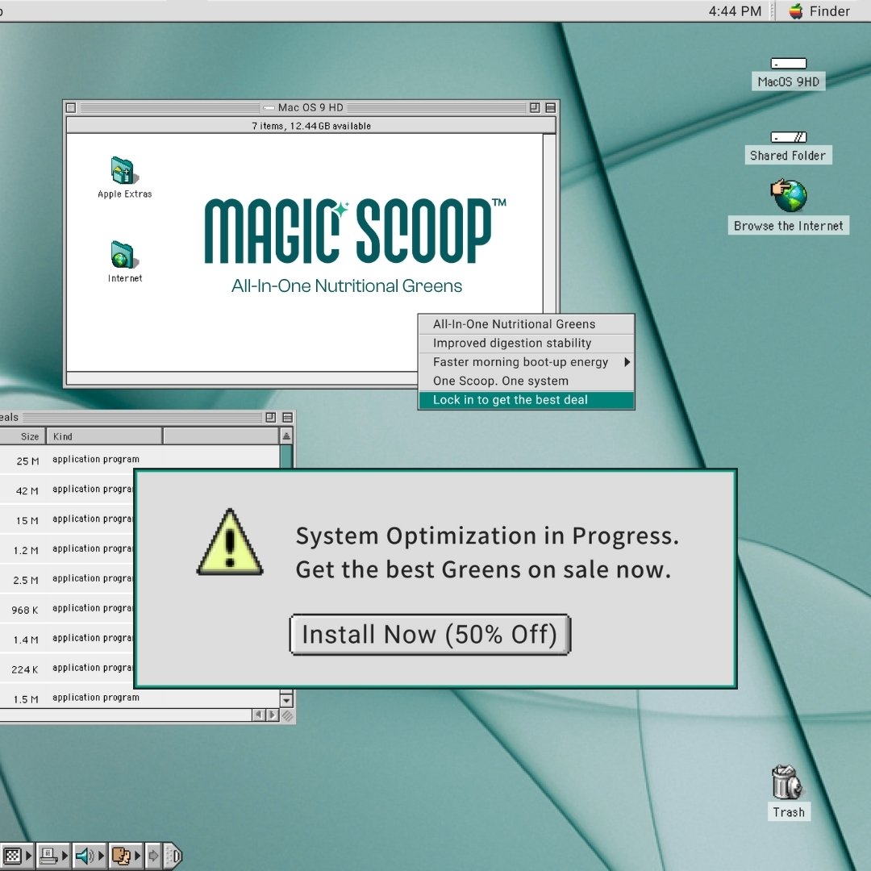Select the Shared Folder desktop icon
This screenshot has height=871, width=871.
coord(788,136)
